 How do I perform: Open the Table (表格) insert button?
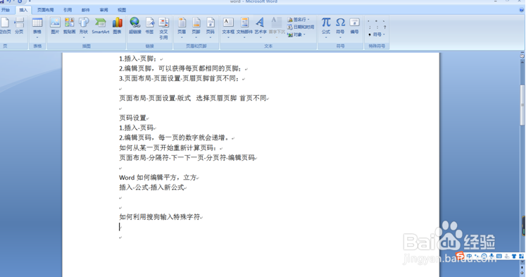coord(37,26)
